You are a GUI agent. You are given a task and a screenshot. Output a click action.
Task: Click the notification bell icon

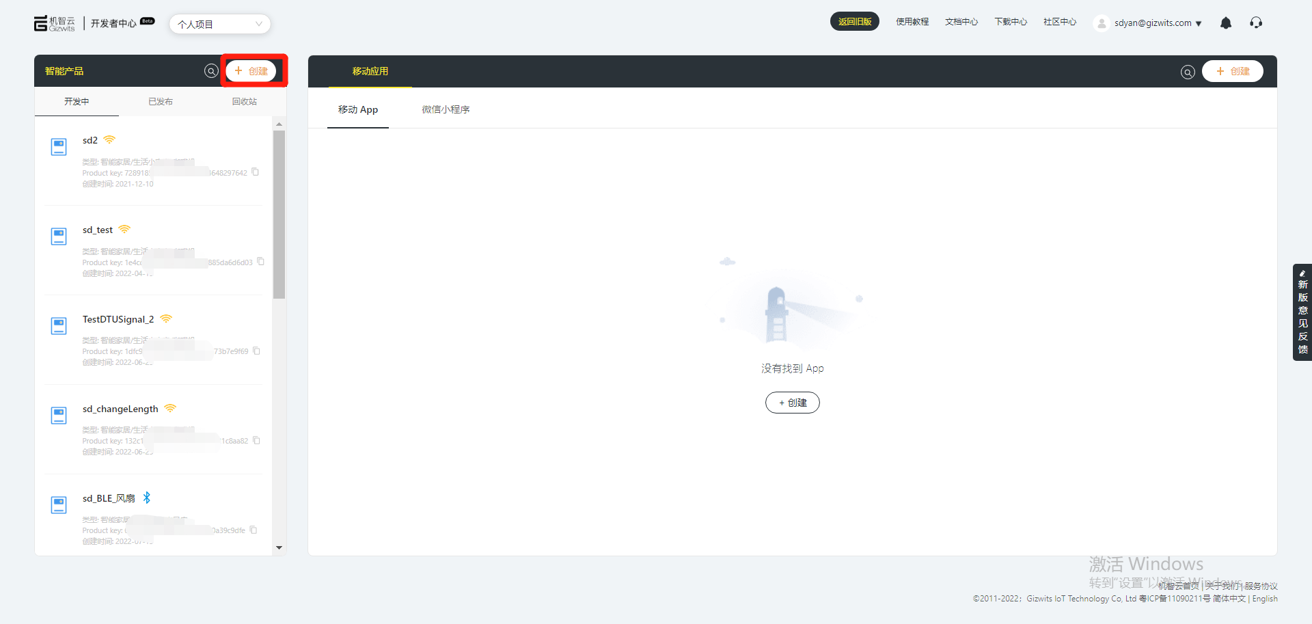click(x=1225, y=23)
